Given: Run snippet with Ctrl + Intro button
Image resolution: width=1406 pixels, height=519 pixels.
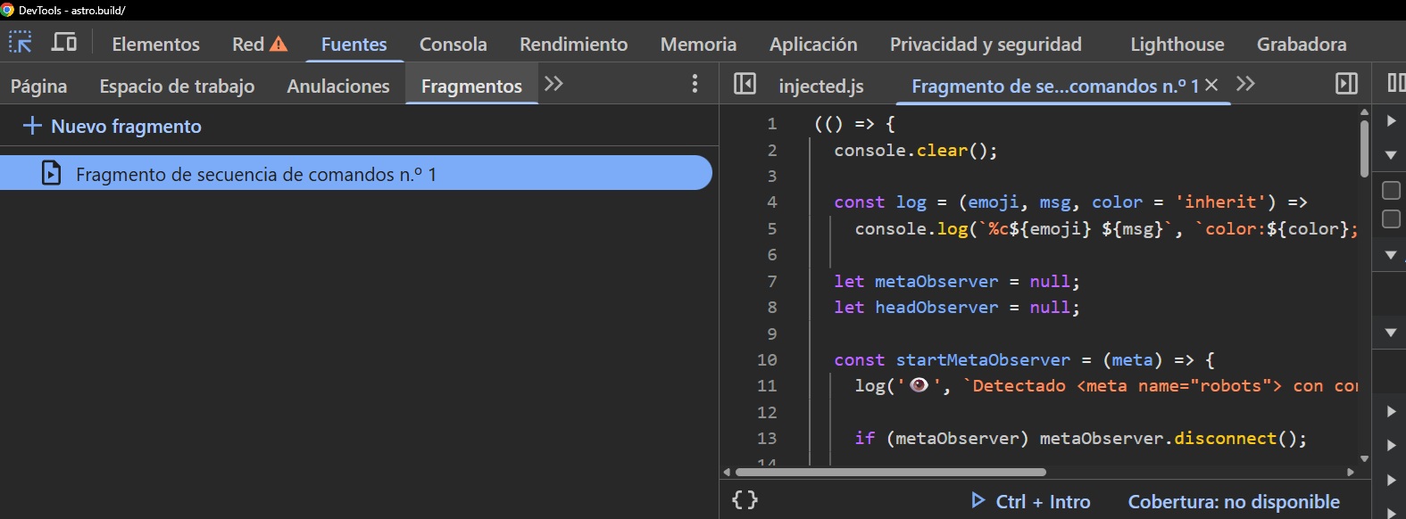Looking at the screenshot, I should click(1031, 501).
